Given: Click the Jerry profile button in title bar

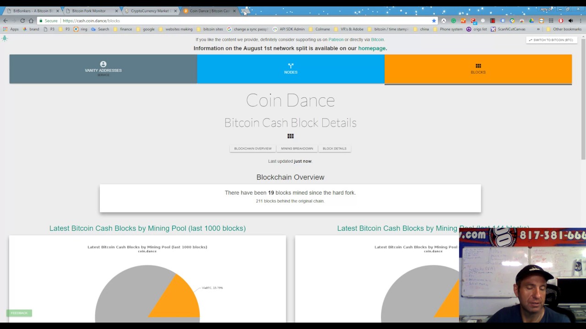Looking at the screenshot, I should point(546,9).
